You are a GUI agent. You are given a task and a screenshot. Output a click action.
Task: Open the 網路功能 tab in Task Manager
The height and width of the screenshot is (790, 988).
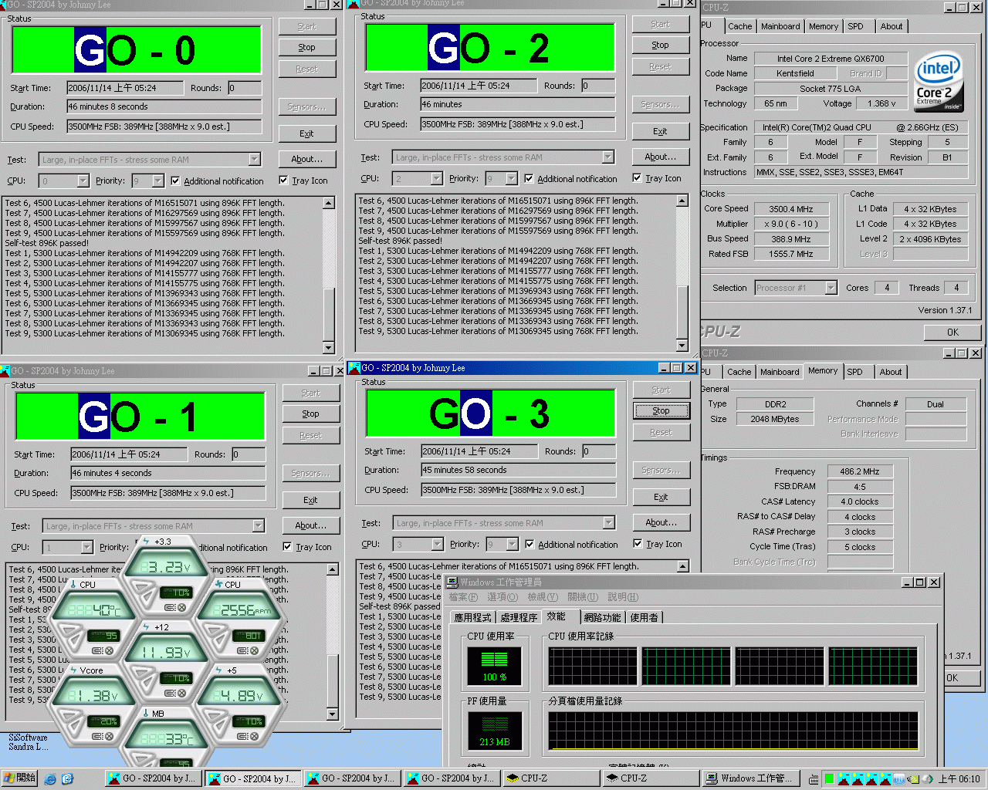click(x=602, y=617)
